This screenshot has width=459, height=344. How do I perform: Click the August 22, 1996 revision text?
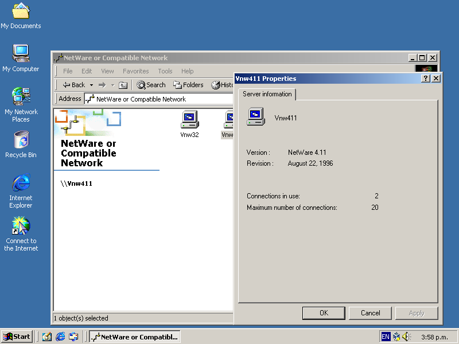tap(310, 163)
